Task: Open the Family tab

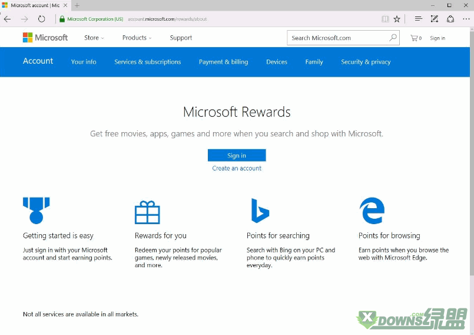Action: [x=314, y=62]
